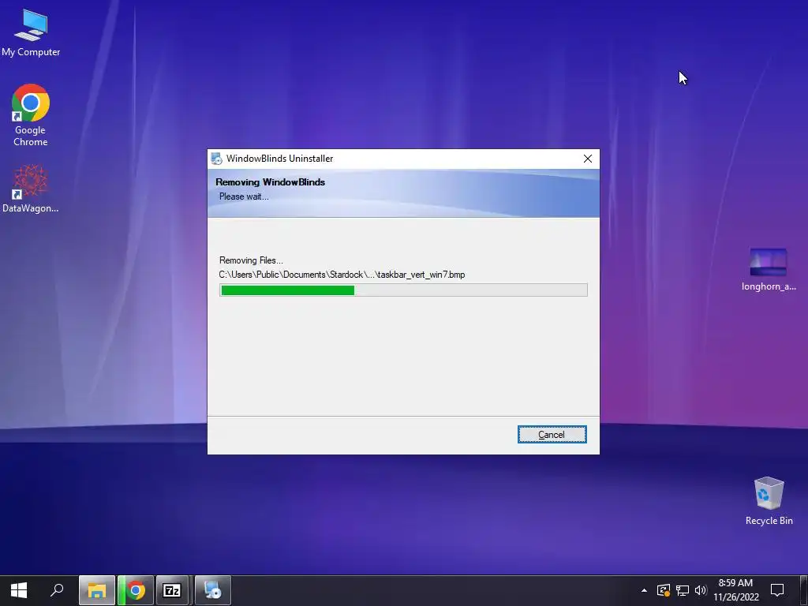Select the longhorn image file on desktop
The width and height of the screenshot is (808, 606).
[x=769, y=270]
